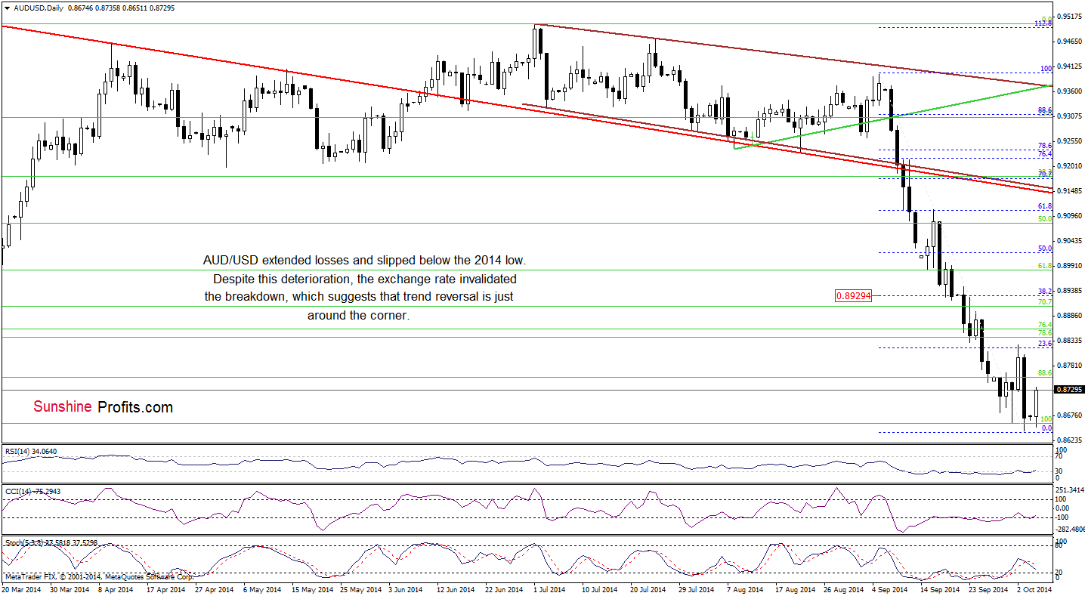Click the 0.94650 price axis value

tap(1068, 42)
